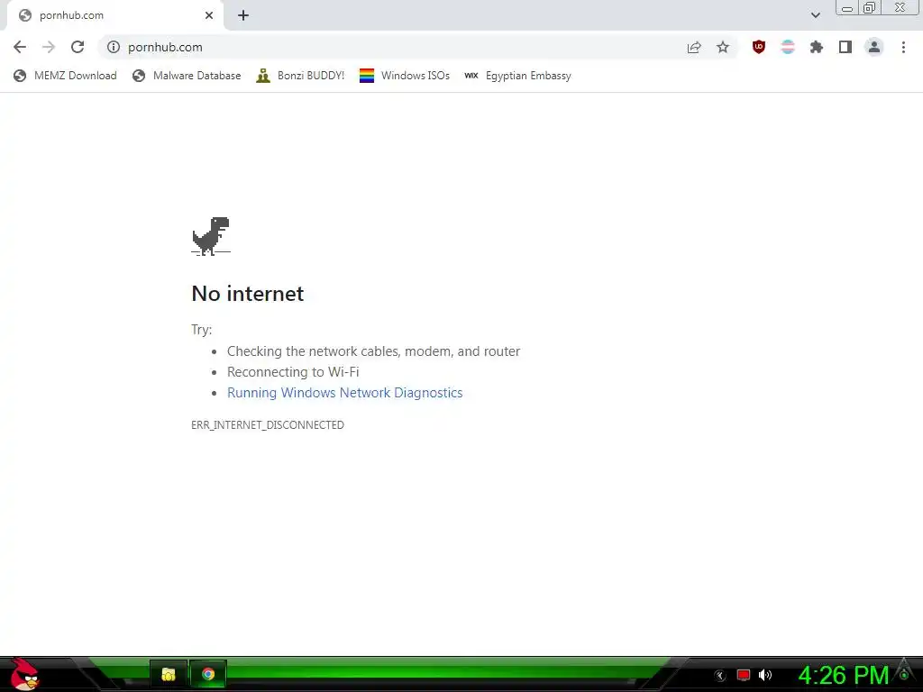Open the Chrome profile avatar
The height and width of the screenshot is (692, 923).
874,47
